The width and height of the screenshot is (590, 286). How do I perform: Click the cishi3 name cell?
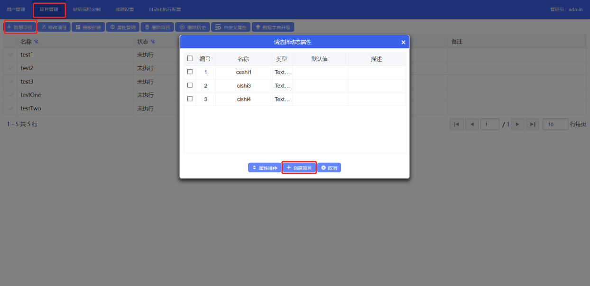pyautogui.click(x=244, y=86)
